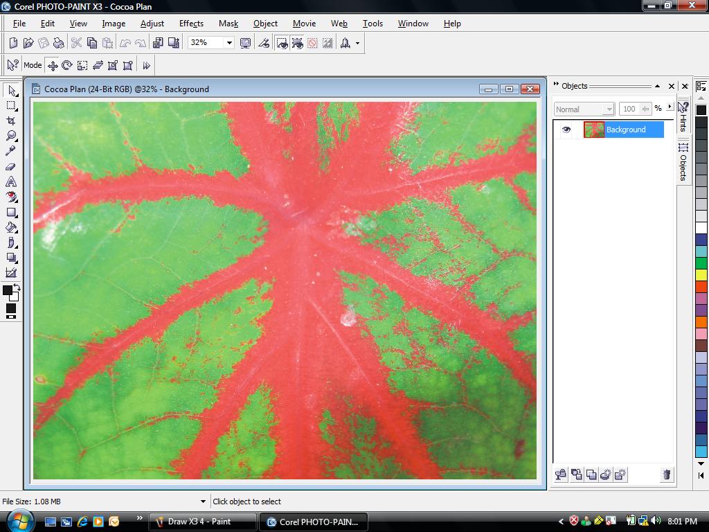Toggle the Rotate mode button

[67, 66]
